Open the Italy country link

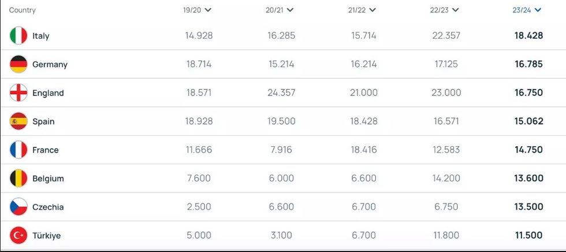coord(41,36)
